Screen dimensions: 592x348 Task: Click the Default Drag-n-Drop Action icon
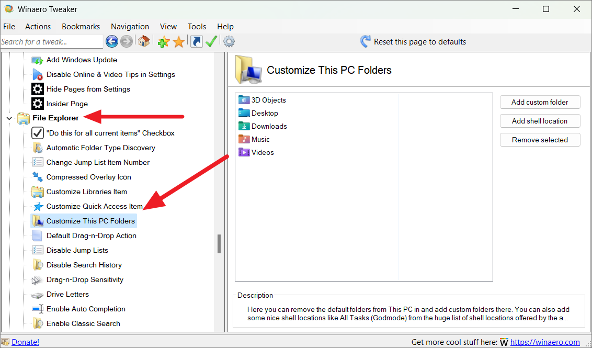click(x=38, y=235)
